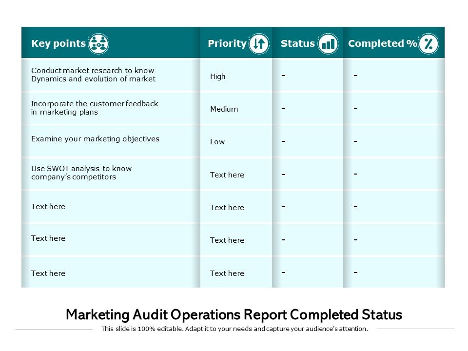Image resolution: width=468 pixels, height=351 pixels.
Task: Select the 'Key points' header text
Action: 58,43
